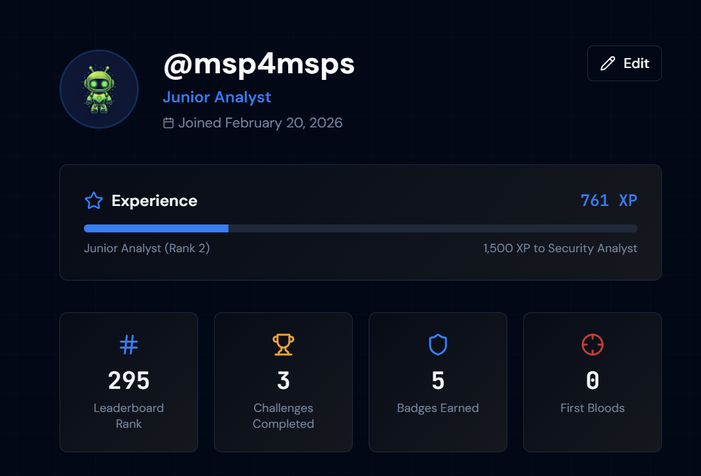Click the blue Junior Analyst title link

pos(217,97)
